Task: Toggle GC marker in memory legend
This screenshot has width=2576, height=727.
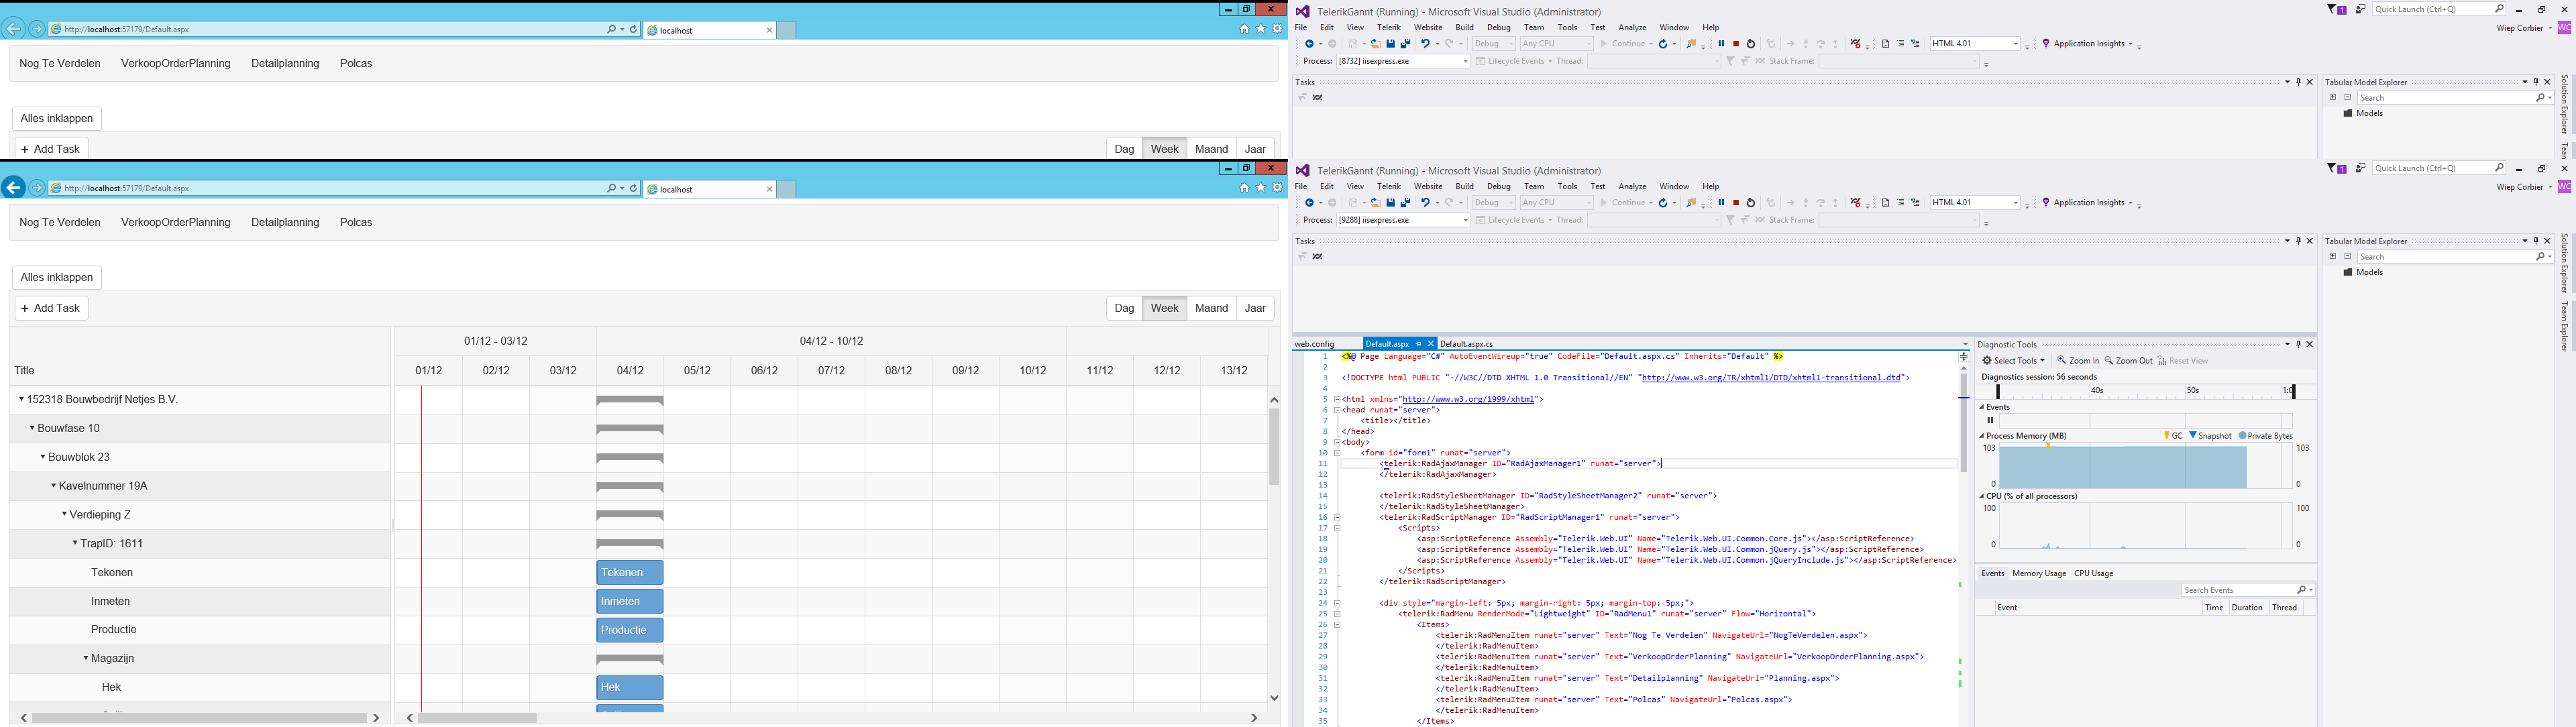Action: click(2172, 436)
